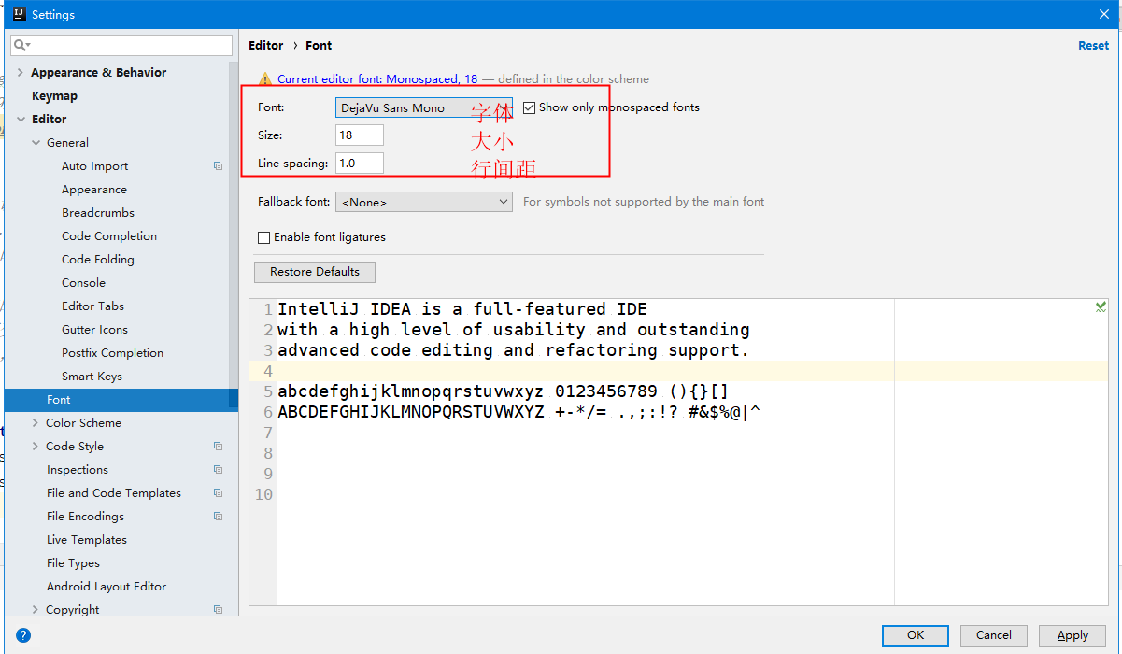1122x654 pixels.
Task: Open Auto Import settings
Action: [95, 166]
